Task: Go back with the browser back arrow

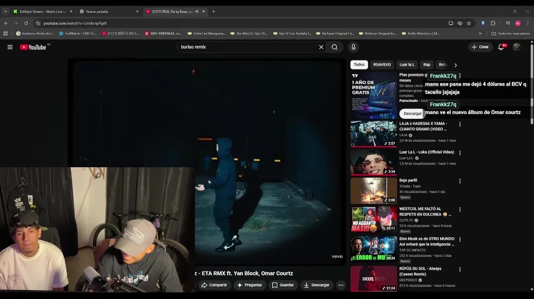Action: [x=6, y=23]
